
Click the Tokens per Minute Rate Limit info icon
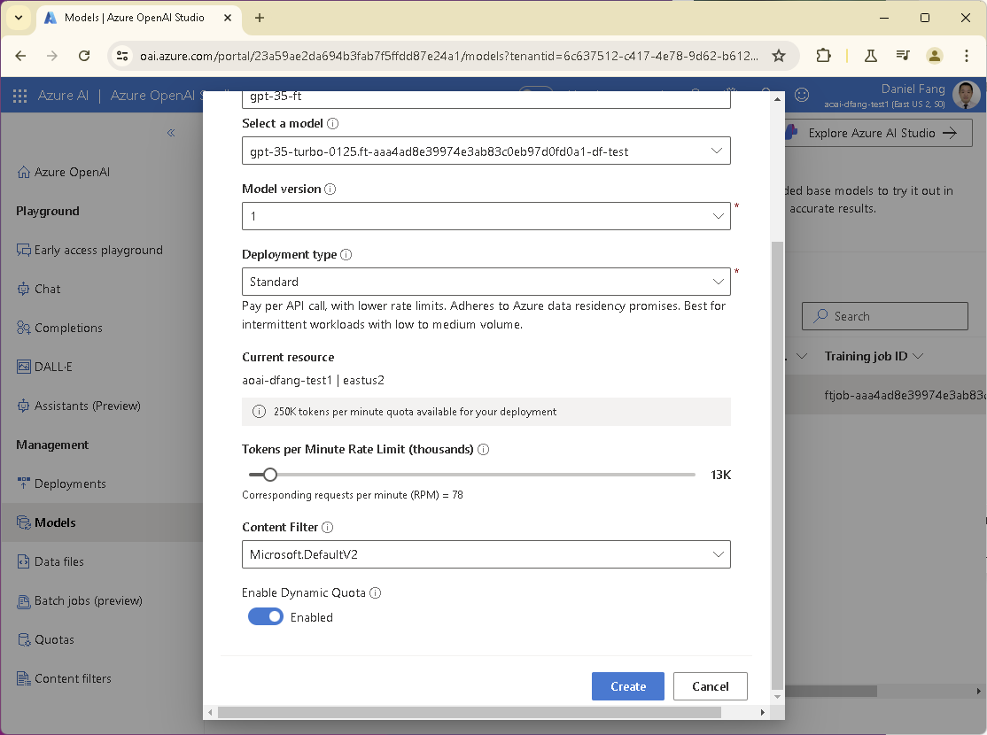coord(484,449)
